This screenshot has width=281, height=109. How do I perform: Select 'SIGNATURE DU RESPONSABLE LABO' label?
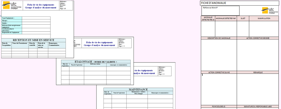[258, 106]
